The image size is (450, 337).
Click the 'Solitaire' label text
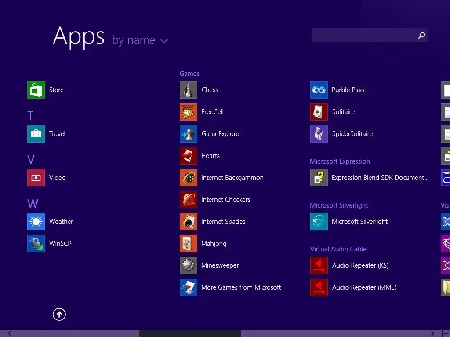point(343,112)
